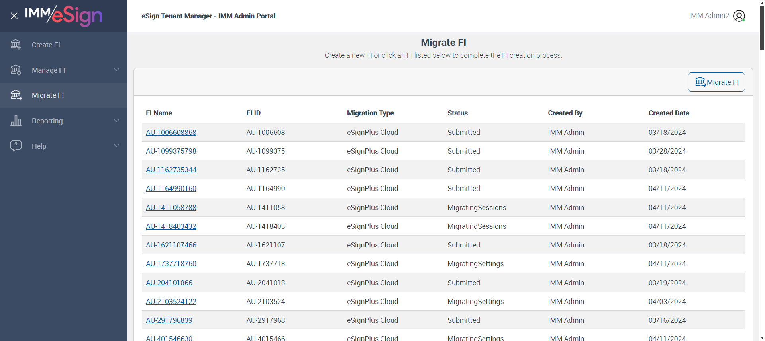The height and width of the screenshot is (341, 765).
Task: Click the Help question mark icon
Action: (16, 146)
